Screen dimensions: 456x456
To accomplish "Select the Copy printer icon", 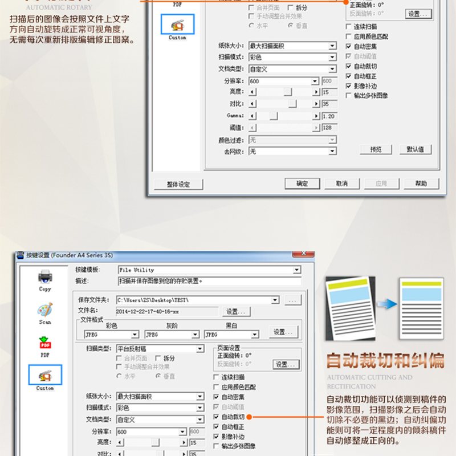I will [x=45, y=279].
